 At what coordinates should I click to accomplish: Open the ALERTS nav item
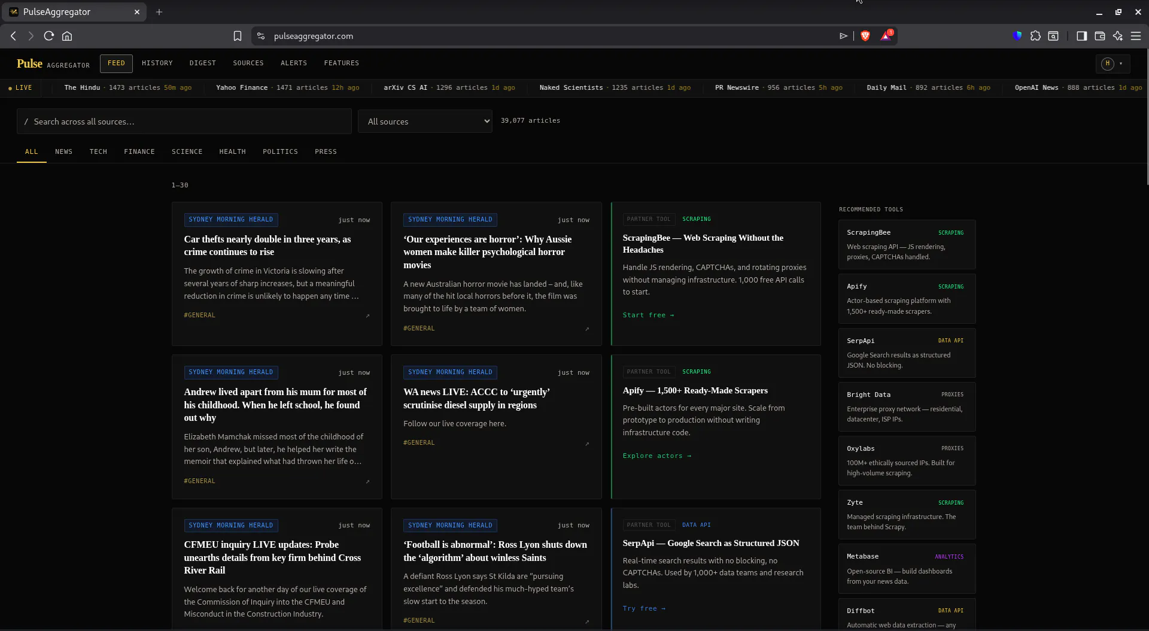point(294,63)
